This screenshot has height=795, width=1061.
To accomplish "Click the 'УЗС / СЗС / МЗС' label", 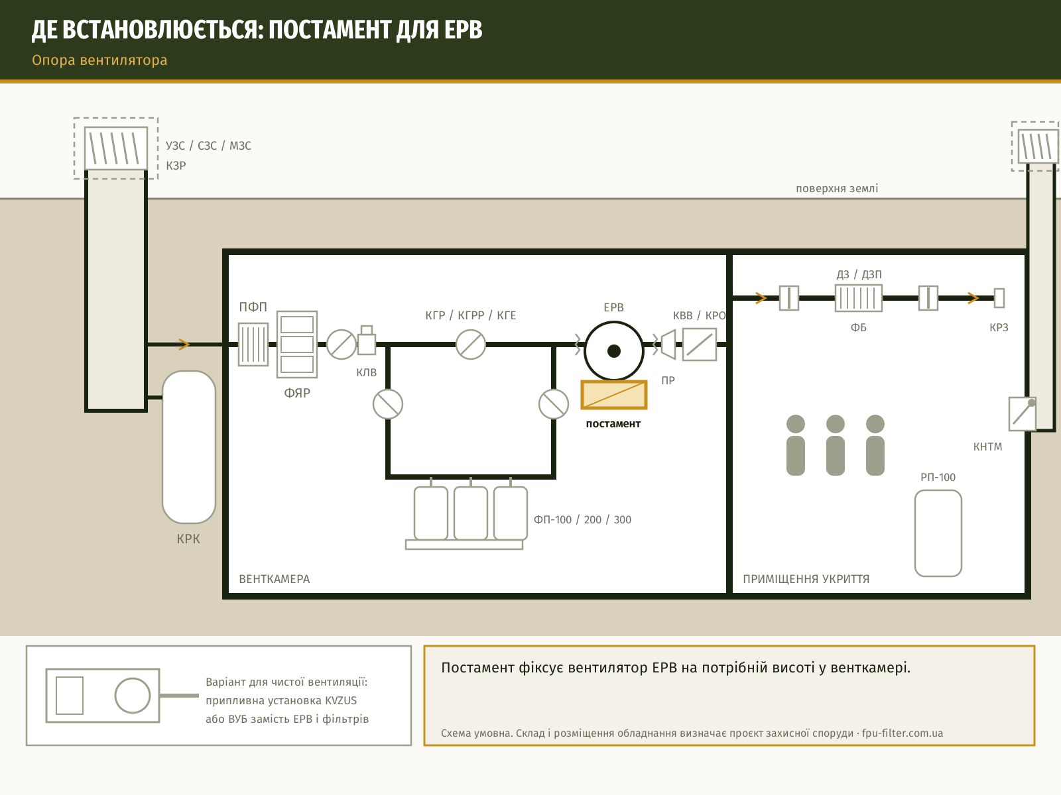I will point(209,146).
